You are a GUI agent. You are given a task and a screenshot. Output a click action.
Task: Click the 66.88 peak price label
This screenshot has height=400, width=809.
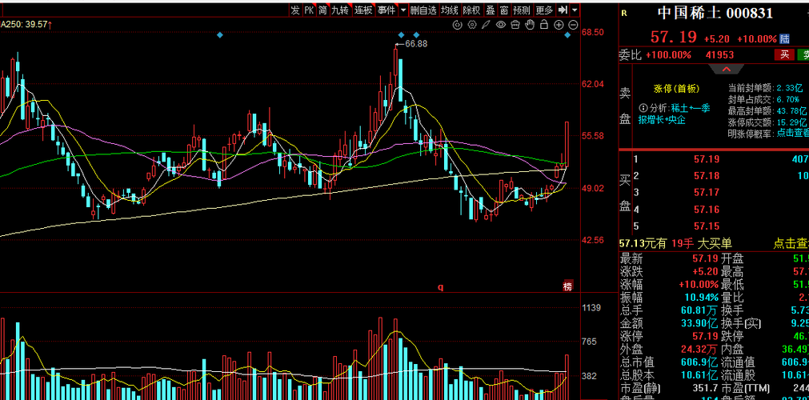416,44
